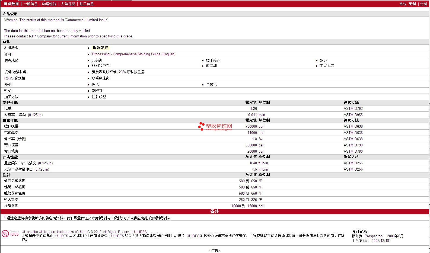The width and height of the screenshot is (430, 253).
Task: Switch to the 所有数据 tab
Action: [11, 4]
